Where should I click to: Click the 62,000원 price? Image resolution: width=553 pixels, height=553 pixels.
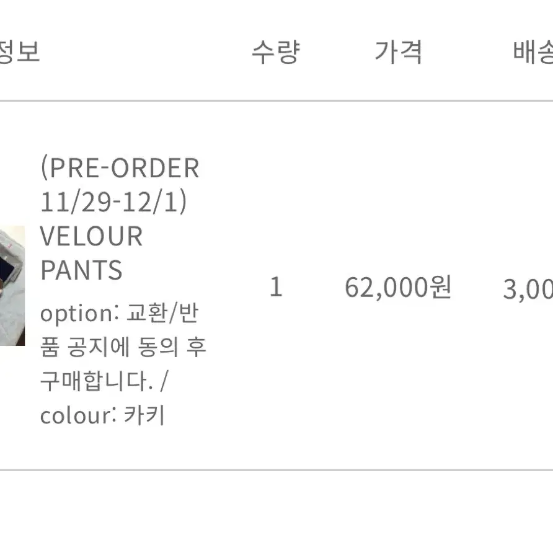[x=398, y=288]
